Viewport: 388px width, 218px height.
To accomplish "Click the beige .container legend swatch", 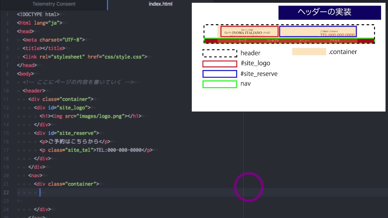I will coord(309,52).
